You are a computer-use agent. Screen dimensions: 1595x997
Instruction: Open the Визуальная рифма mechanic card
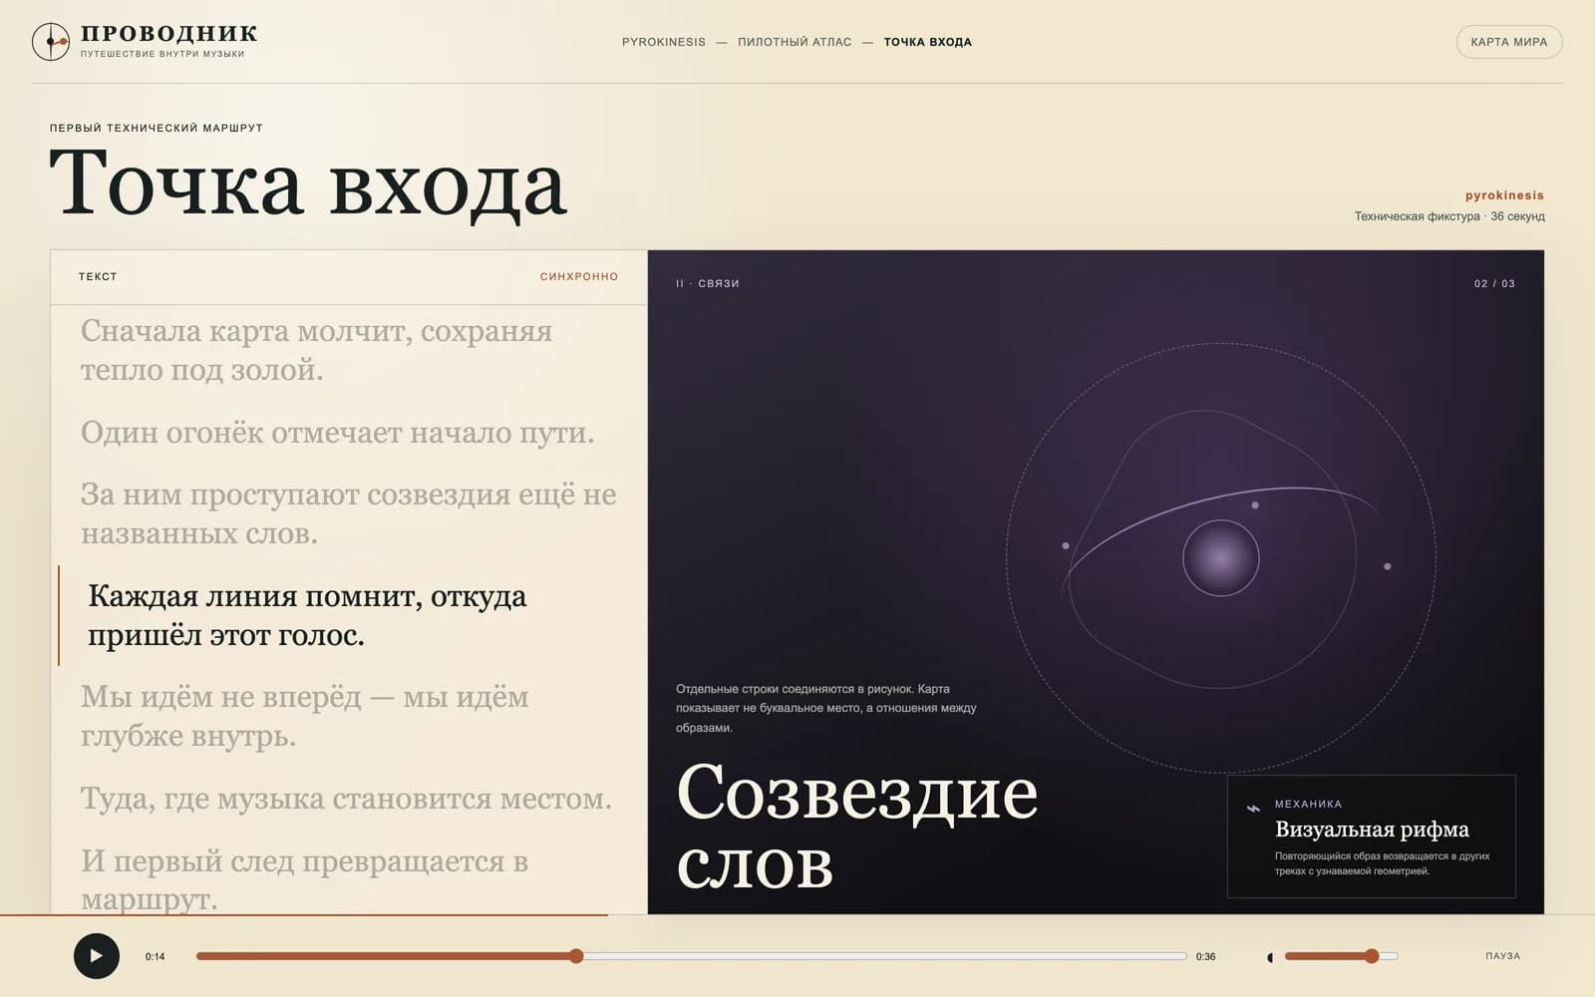(1371, 836)
